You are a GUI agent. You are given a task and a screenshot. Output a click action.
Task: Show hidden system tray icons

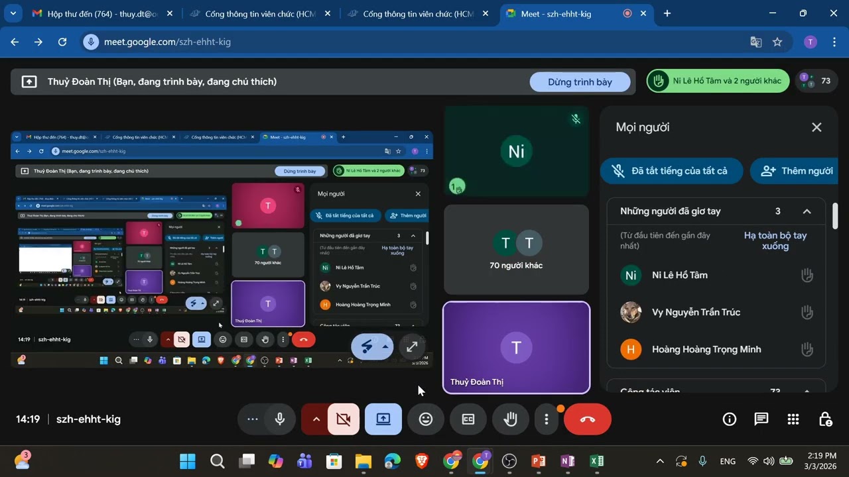click(660, 461)
